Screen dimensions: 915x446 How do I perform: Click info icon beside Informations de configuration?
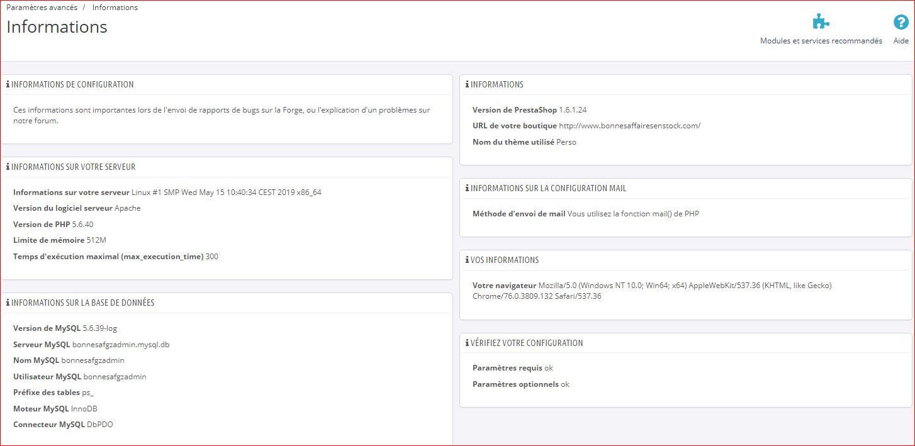click(x=8, y=84)
